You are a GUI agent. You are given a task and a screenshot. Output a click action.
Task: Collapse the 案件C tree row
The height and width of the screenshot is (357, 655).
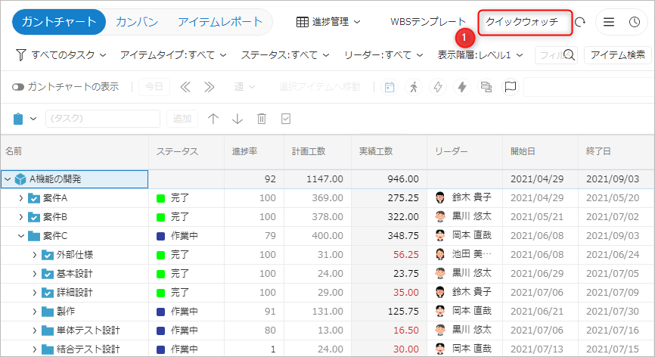[x=21, y=236]
